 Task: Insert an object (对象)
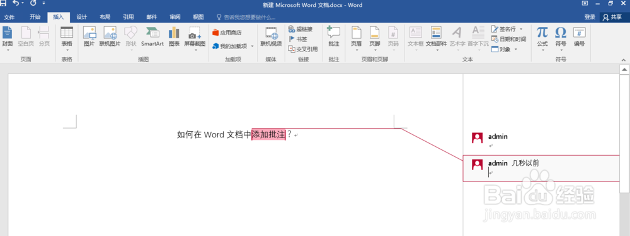coord(501,49)
